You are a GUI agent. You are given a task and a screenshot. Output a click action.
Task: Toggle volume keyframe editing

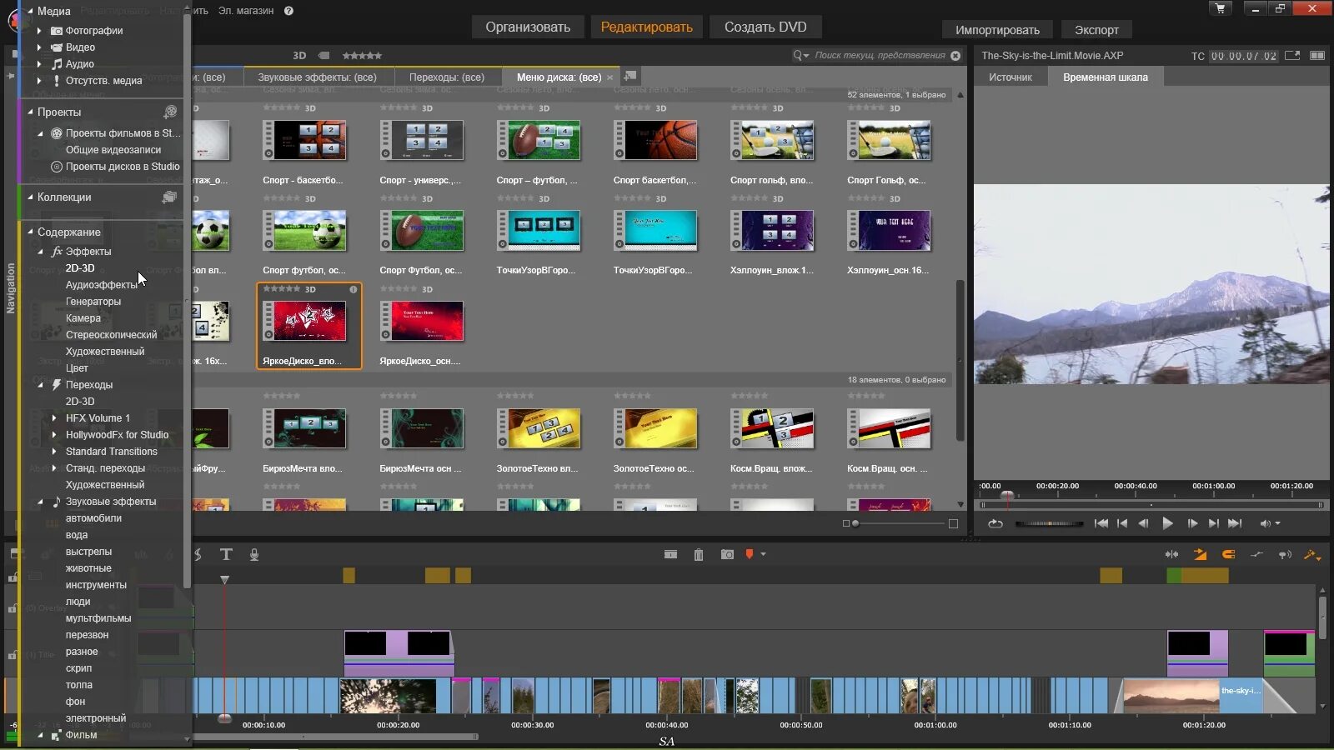pos(1256,554)
